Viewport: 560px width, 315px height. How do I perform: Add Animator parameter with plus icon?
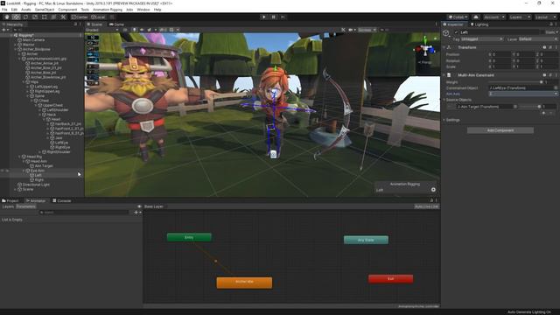click(136, 212)
